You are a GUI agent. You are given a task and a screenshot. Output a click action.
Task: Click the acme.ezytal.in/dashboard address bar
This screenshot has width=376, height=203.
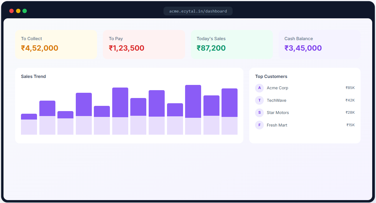coord(198,11)
